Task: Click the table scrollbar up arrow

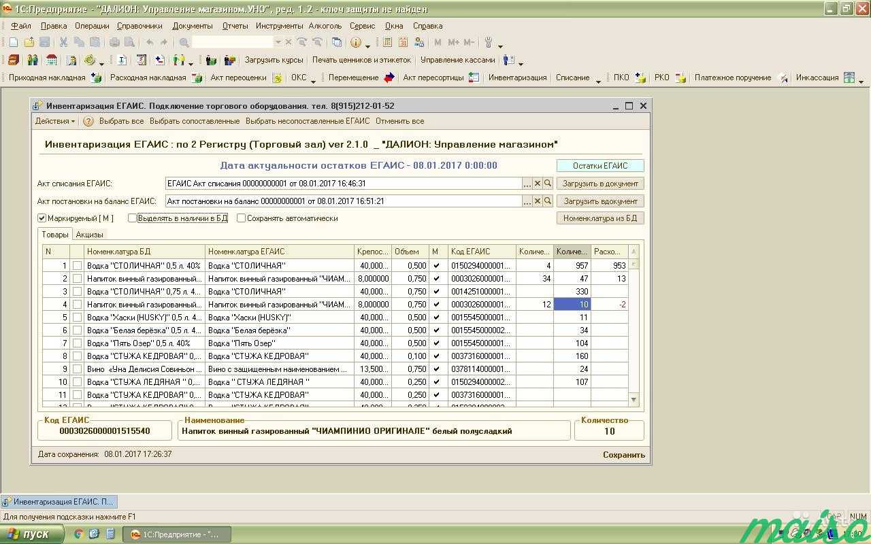Action: pyautogui.click(x=634, y=251)
